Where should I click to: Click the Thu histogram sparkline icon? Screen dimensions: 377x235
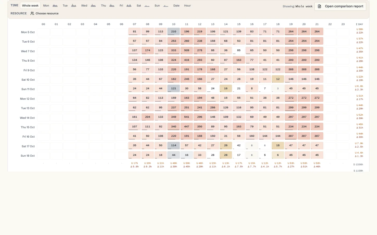[112, 6]
